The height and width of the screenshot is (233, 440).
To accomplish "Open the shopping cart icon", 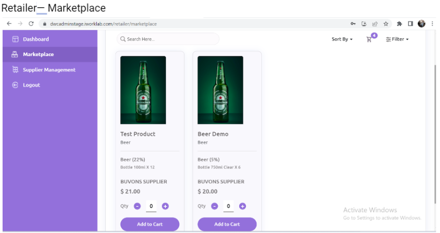I will pos(369,39).
